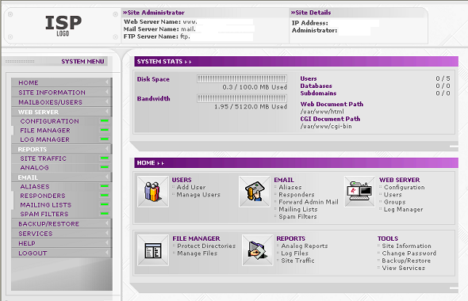The width and height of the screenshot is (468, 301).
Task: Open the Web Server computer icon
Action: 359,192
